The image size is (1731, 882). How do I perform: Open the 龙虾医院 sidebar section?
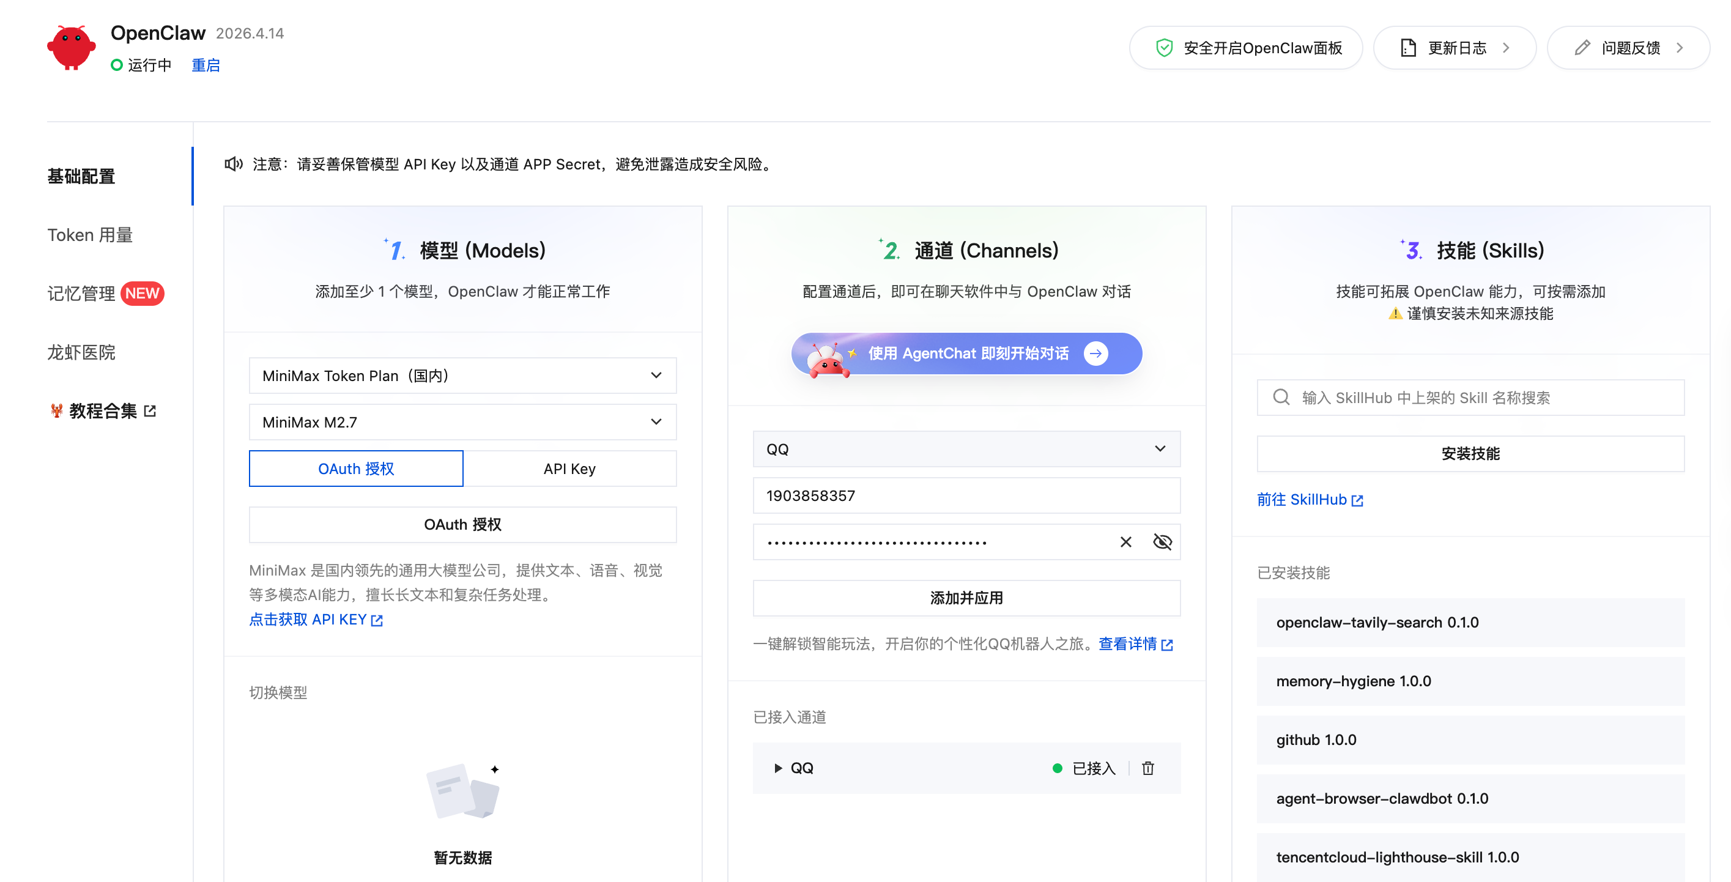coord(81,352)
